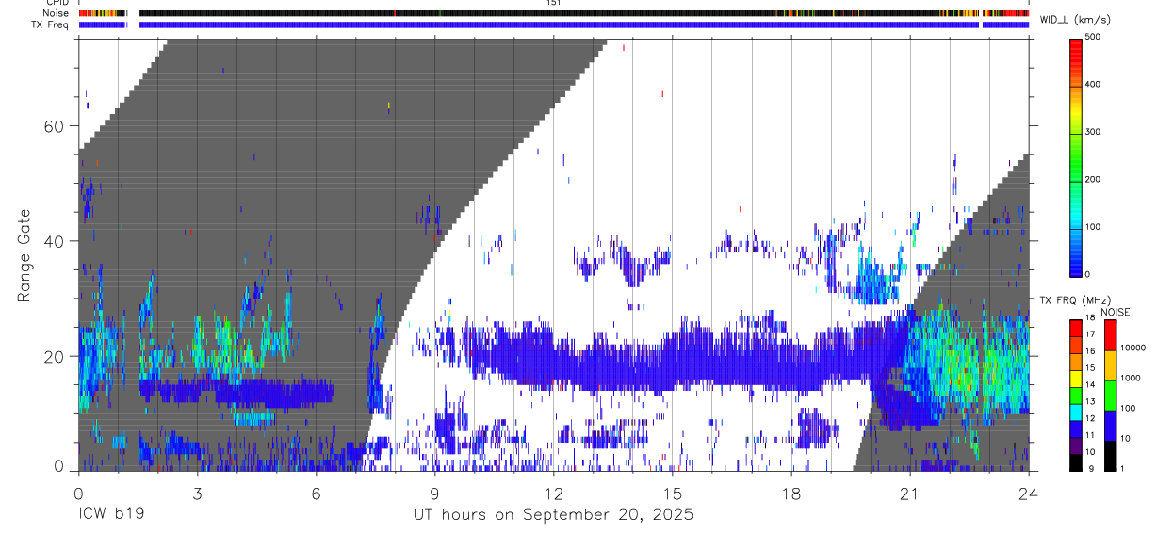Viewport: 1157px width, 534px height.
Task: Click the "10000" tick on the NOISE legend
Action: [x=1133, y=348]
